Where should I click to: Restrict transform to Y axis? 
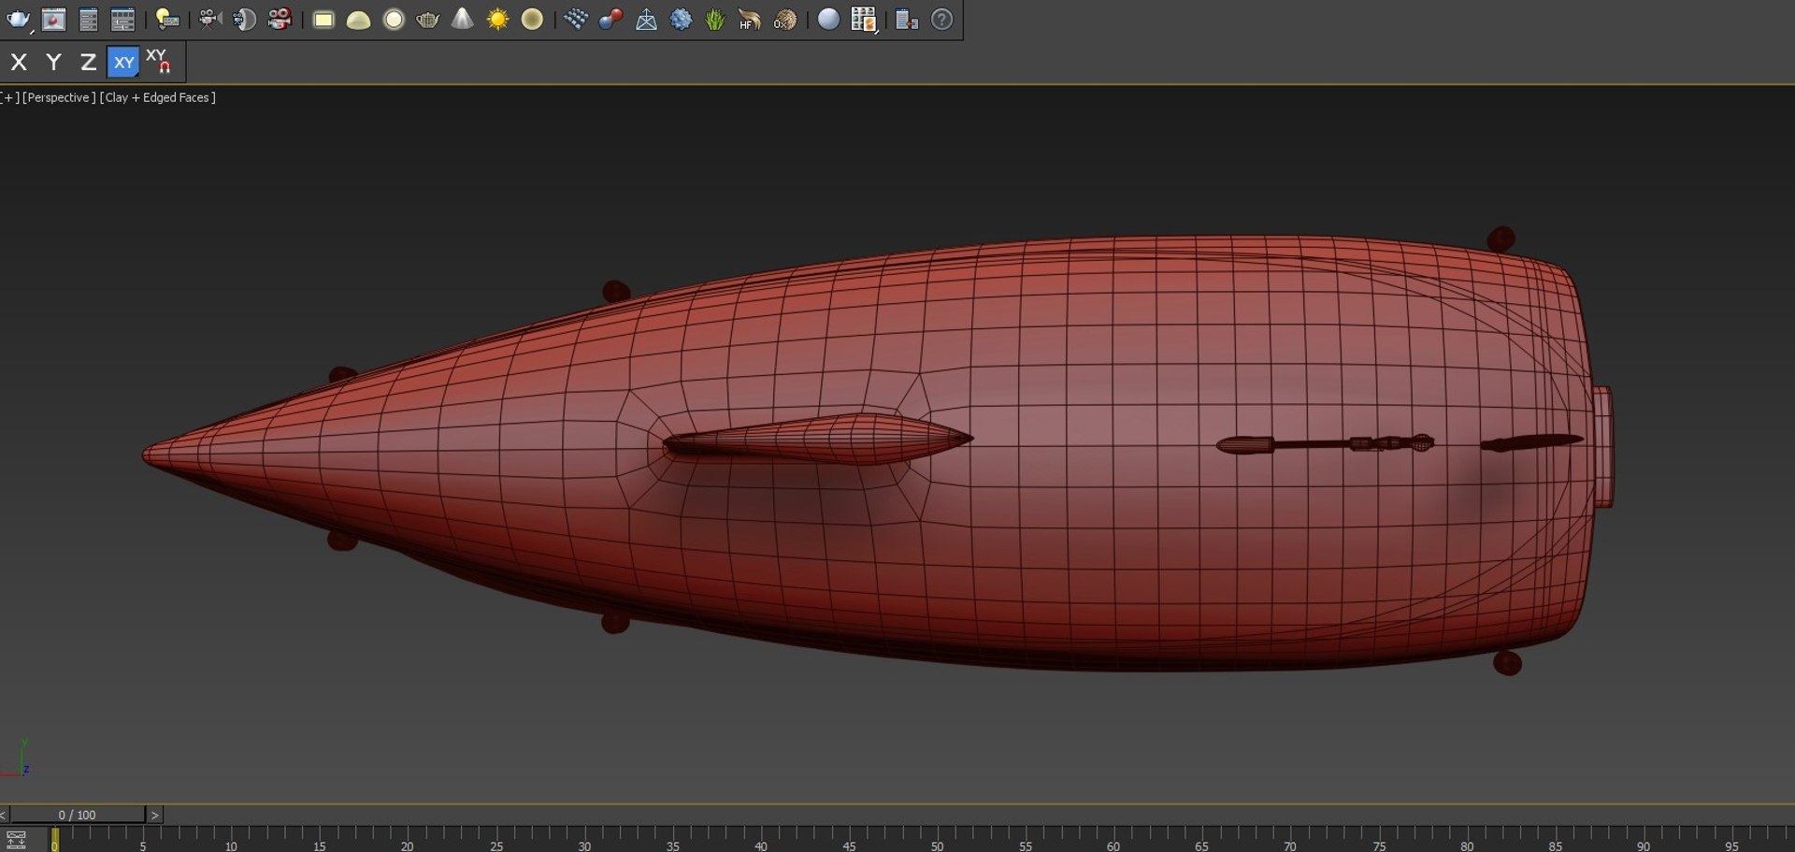coord(53,63)
